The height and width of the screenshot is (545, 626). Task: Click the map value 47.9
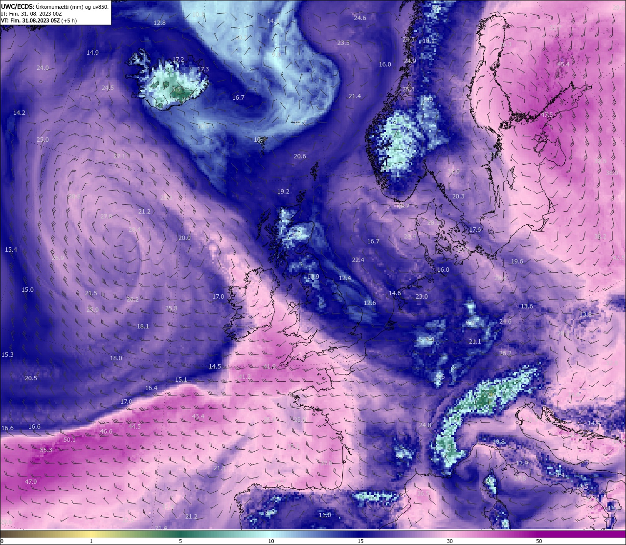[31, 481]
